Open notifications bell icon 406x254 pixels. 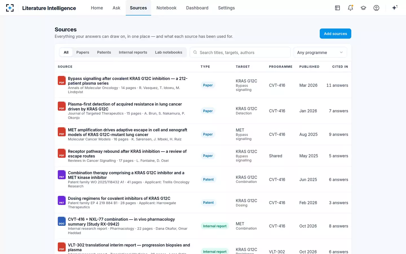pos(350,8)
